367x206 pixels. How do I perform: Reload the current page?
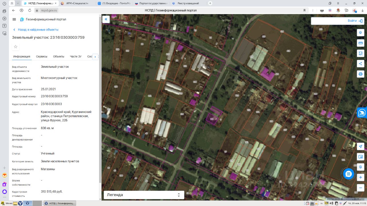coord(30,10)
